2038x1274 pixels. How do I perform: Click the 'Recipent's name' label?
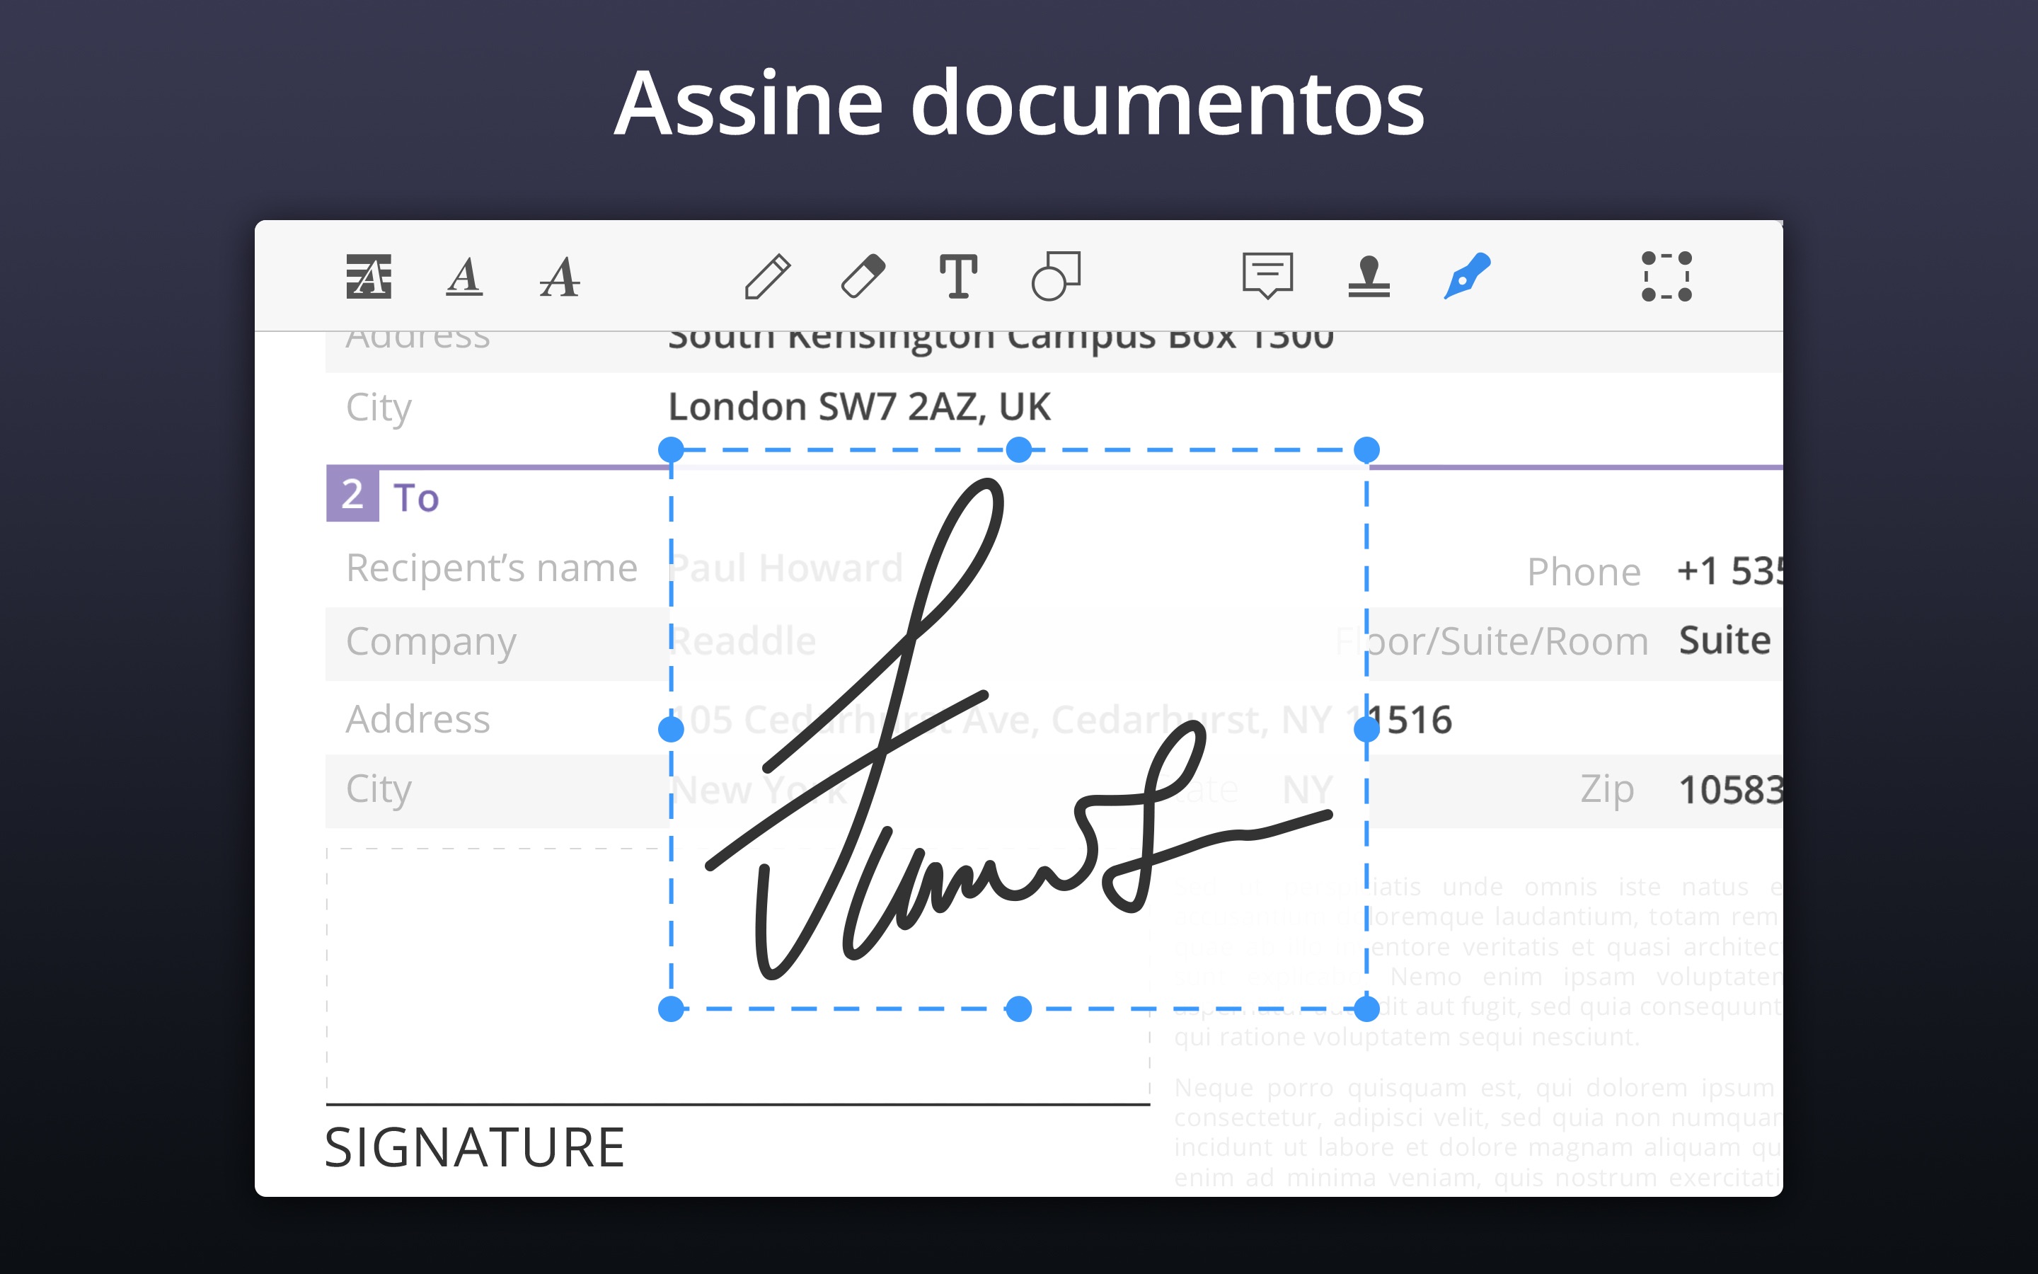(x=492, y=568)
